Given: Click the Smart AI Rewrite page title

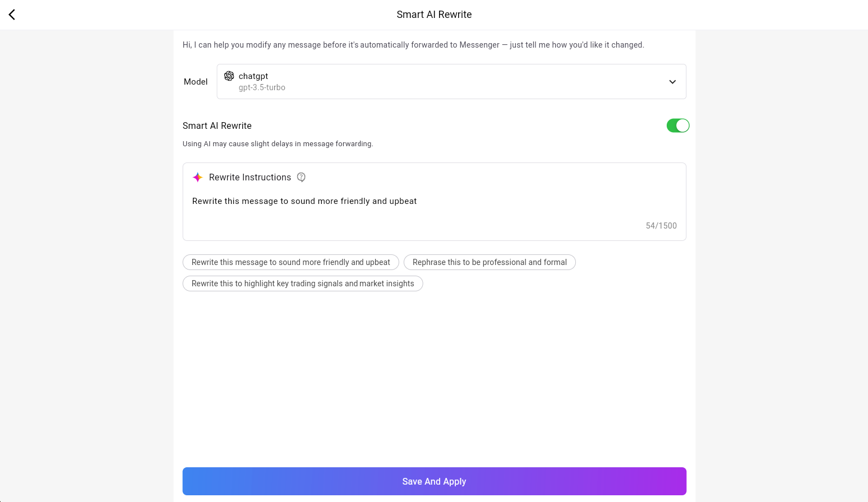Looking at the screenshot, I should (434, 15).
